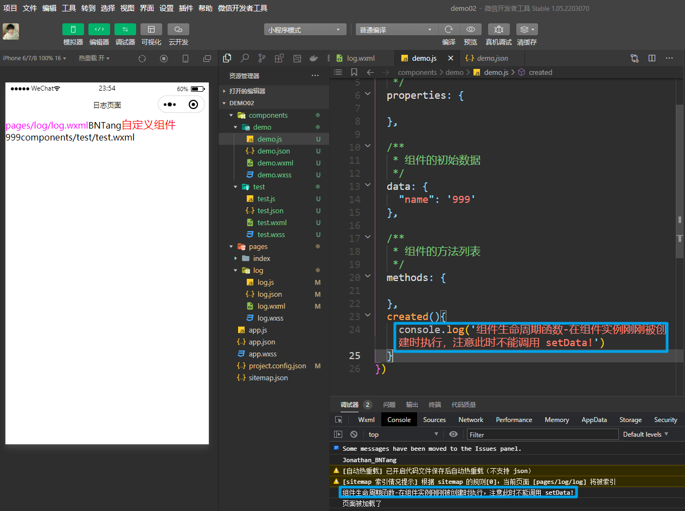This screenshot has height=511, width=685.
Task: Switch to the log.wxml editor tab
Action: click(x=362, y=58)
